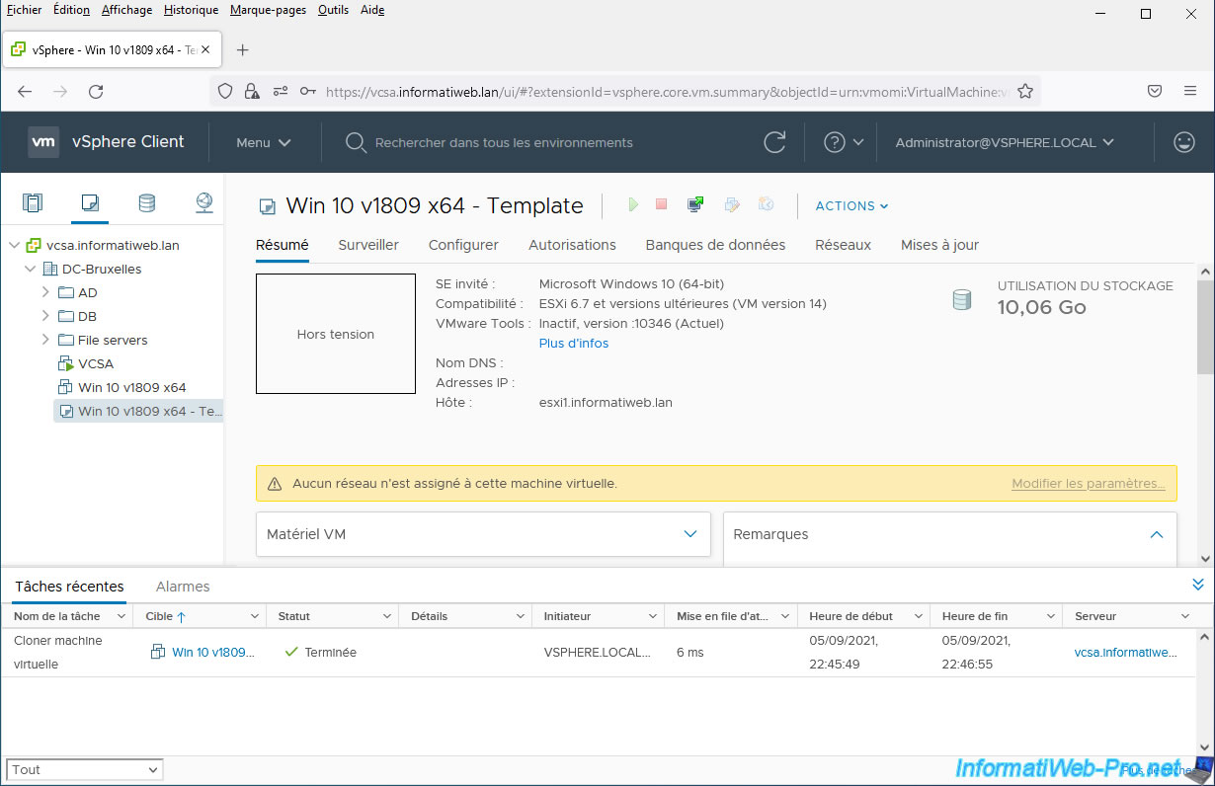Sort tasks by Cible column
This screenshot has width=1215, height=786.
pyautogui.click(x=158, y=616)
